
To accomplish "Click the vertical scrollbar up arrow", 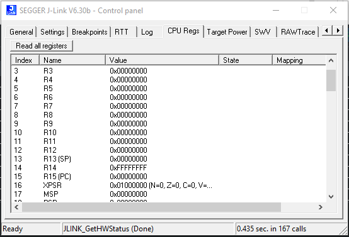I will click(x=331, y=60).
